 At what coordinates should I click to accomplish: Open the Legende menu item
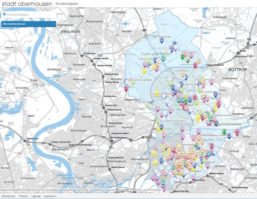pos(36,196)
